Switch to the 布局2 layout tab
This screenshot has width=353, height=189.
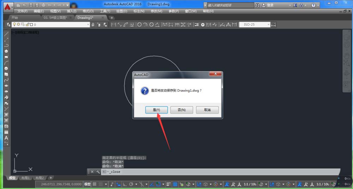pyautogui.click(x=40, y=178)
